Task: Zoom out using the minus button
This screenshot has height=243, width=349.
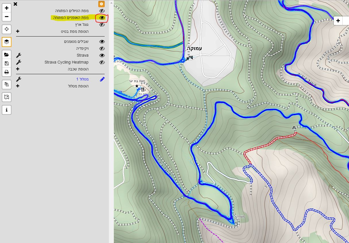Action: coord(7,17)
